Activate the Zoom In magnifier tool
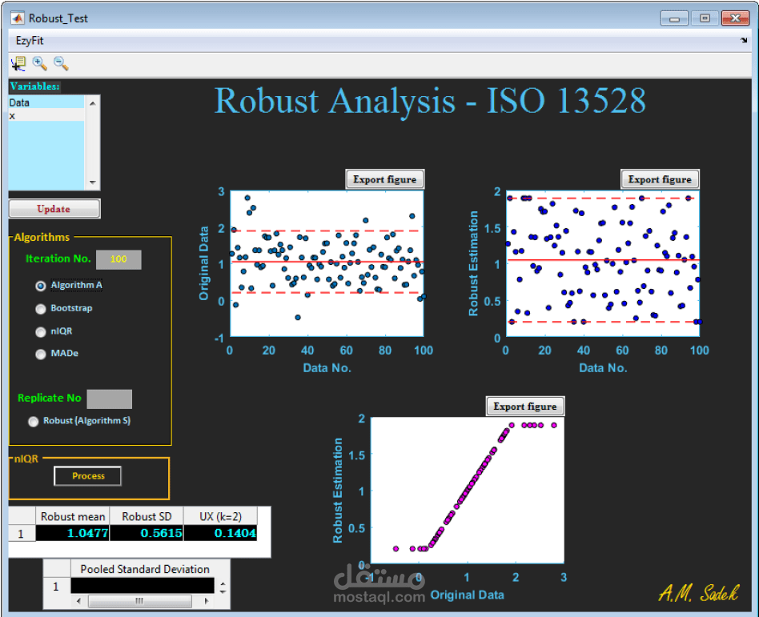This screenshot has width=759, height=617. point(40,63)
